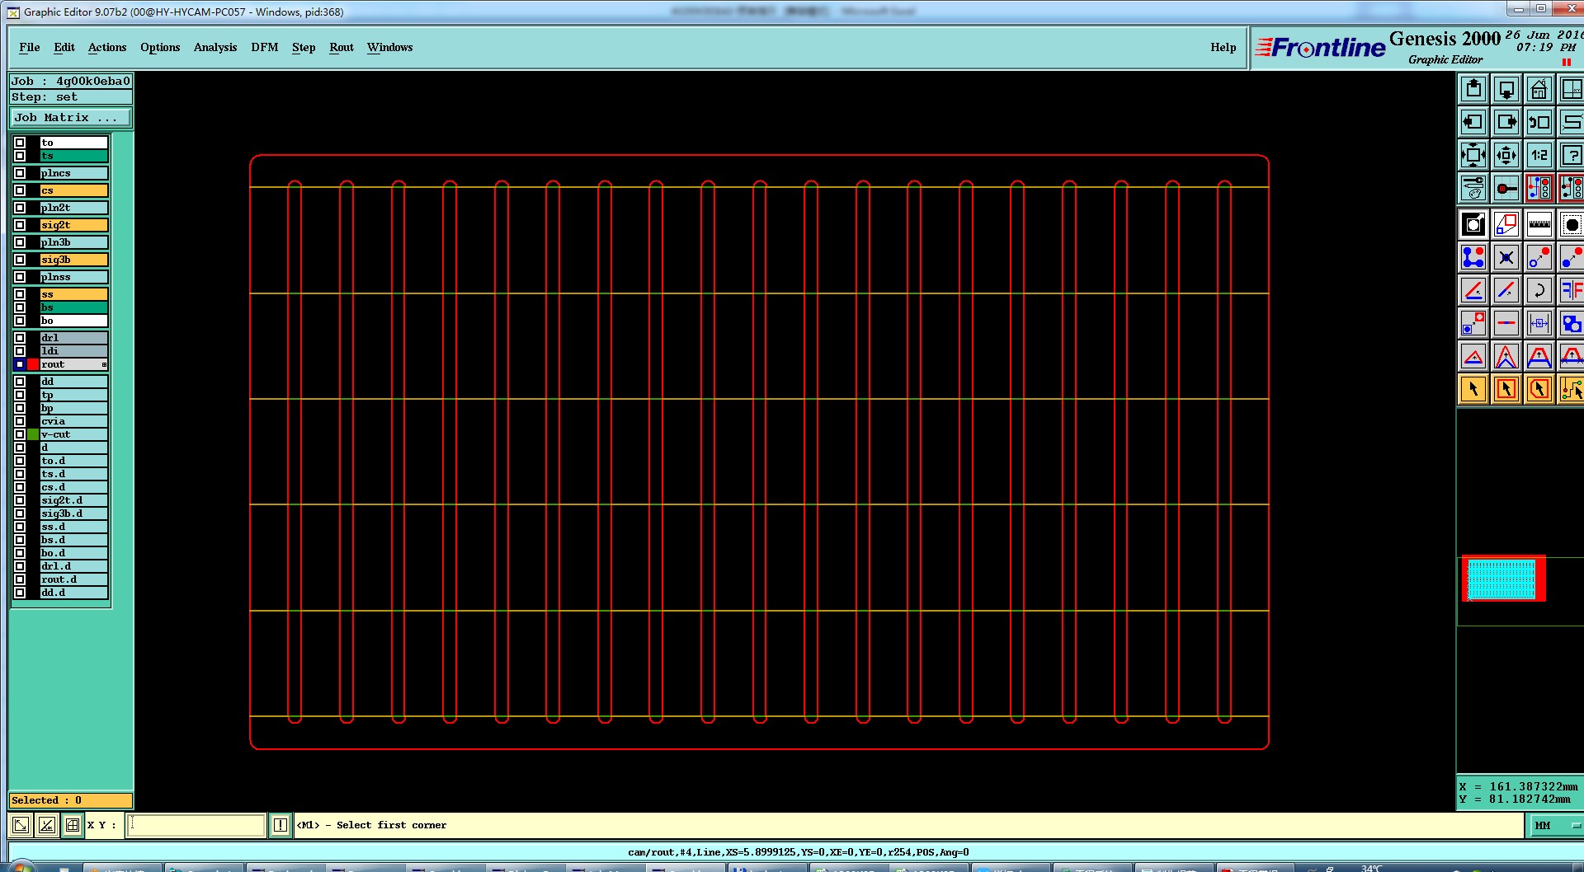The height and width of the screenshot is (872, 1584).
Task: Click the pan right arrow icon
Action: 1506,122
